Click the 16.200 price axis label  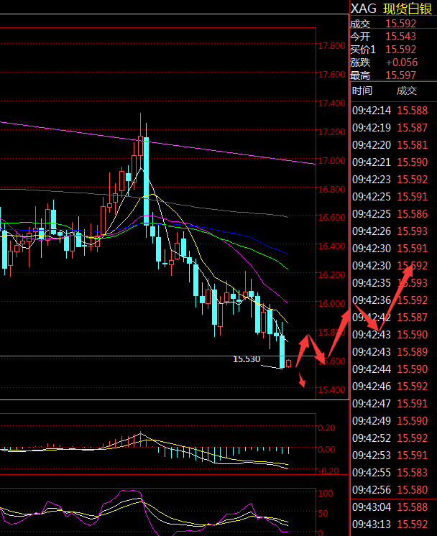point(331,275)
